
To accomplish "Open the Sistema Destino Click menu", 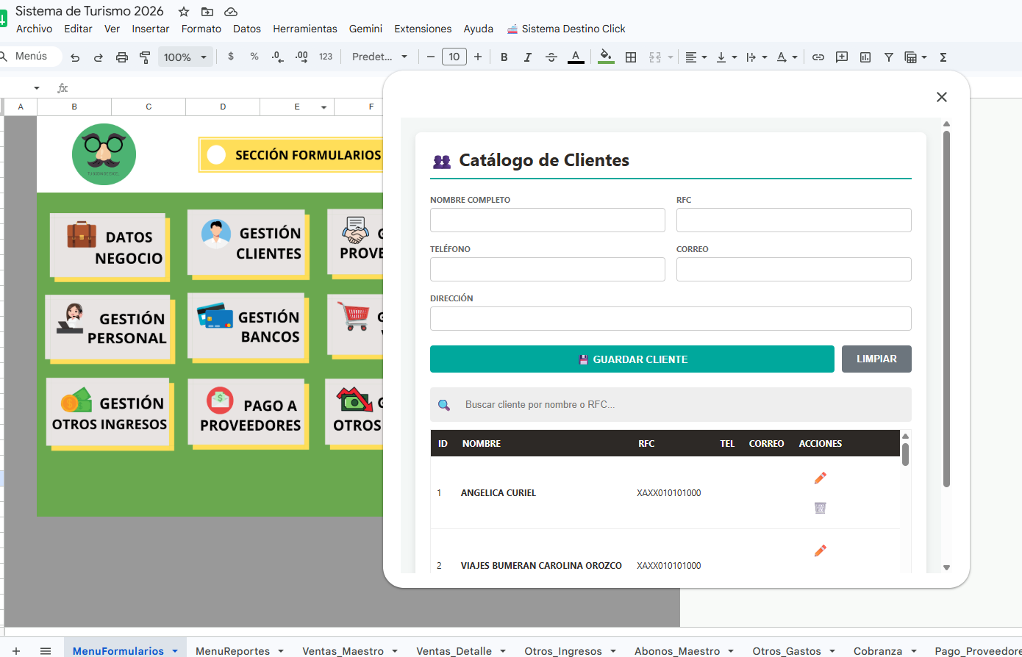I will click(x=566, y=29).
